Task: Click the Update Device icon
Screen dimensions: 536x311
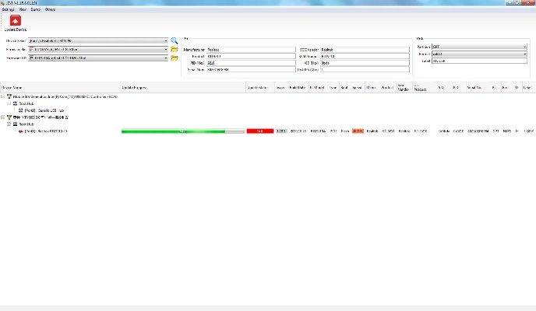Action: coord(15,23)
